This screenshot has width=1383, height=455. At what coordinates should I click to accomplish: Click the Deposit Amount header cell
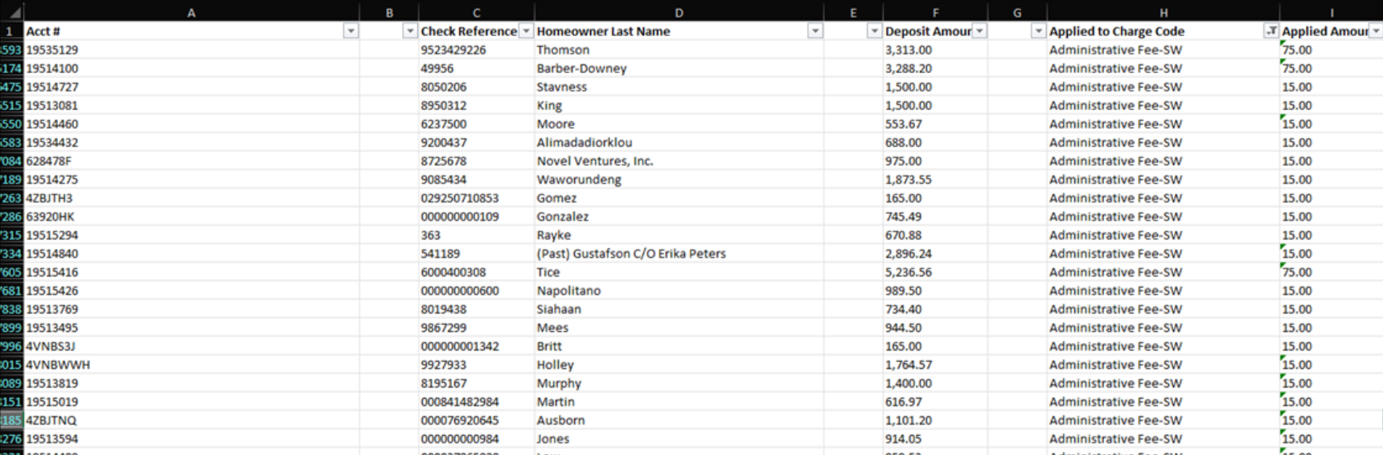(x=935, y=31)
